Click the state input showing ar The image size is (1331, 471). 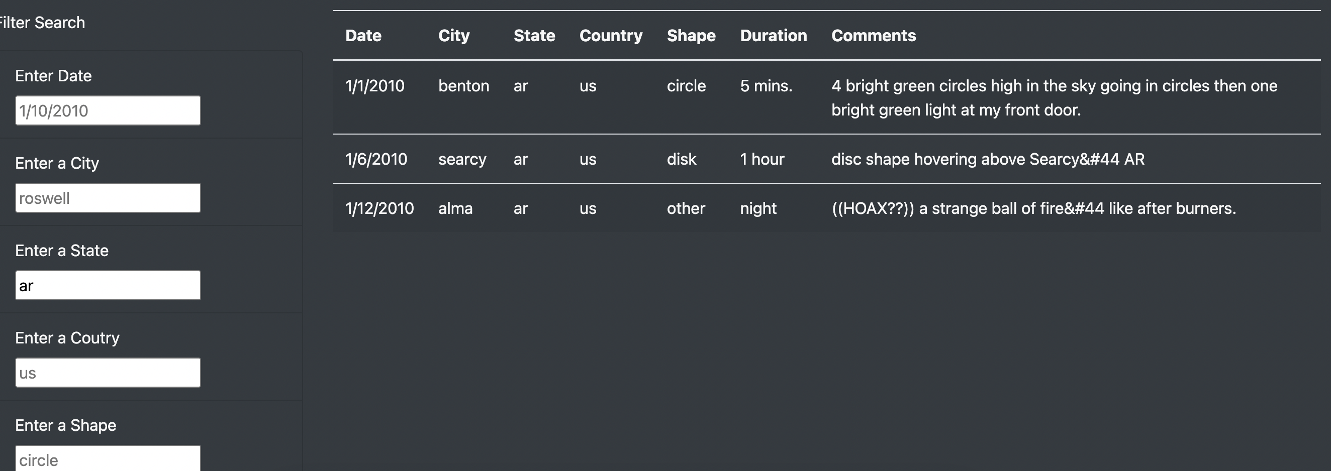[x=107, y=285]
